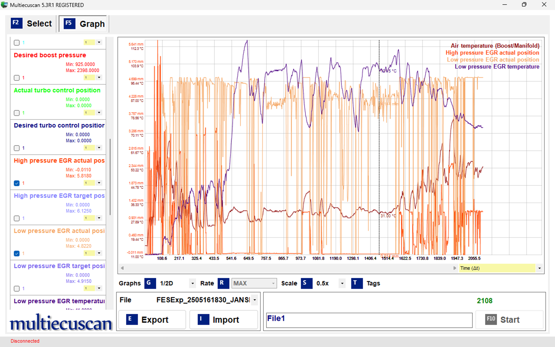Click the multiecuscan logo
Image resolution: width=555 pixels, height=347 pixels.
pos(60,323)
